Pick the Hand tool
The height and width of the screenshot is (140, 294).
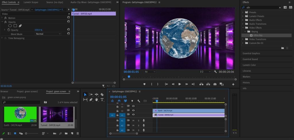tap(96, 100)
